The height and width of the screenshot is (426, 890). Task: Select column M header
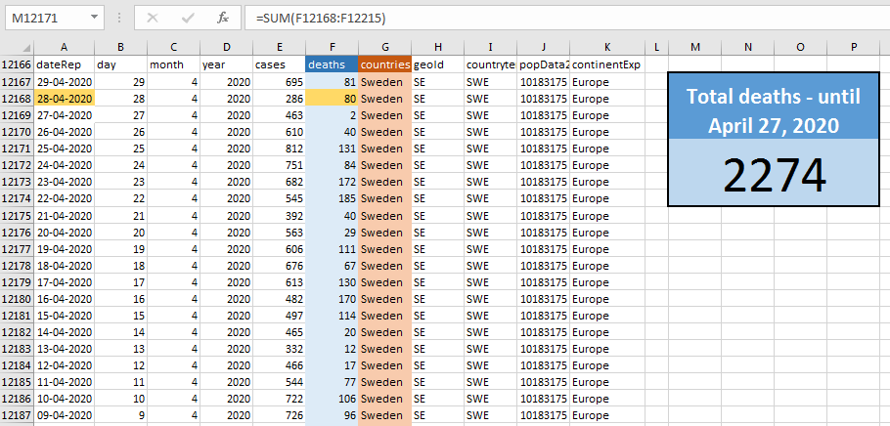[x=694, y=47]
